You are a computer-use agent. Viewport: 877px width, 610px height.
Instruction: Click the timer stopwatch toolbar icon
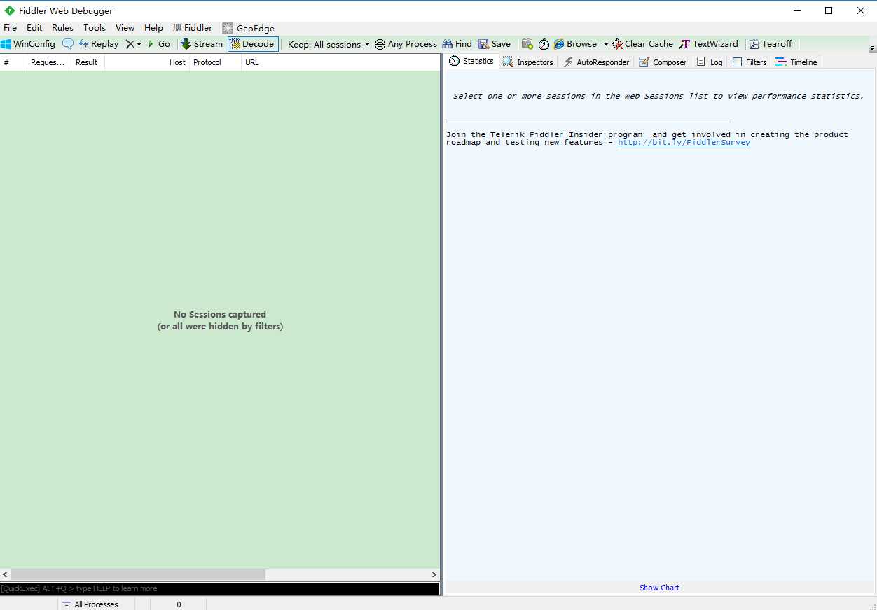tap(544, 44)
